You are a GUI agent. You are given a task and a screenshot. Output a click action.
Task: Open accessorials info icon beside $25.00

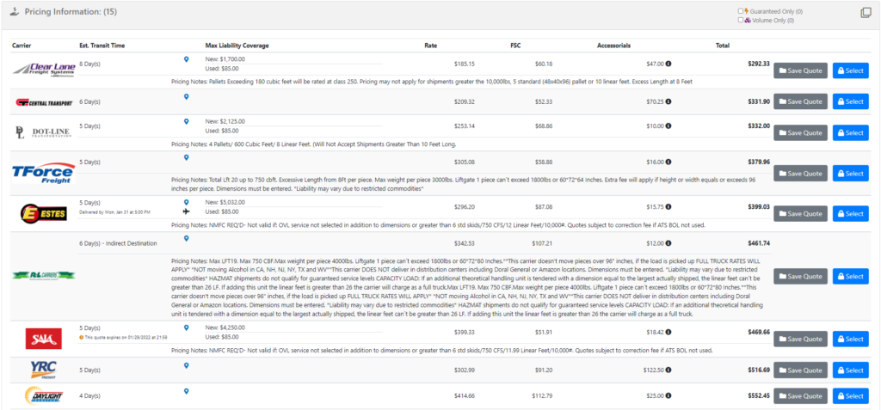tap(668, 396)
